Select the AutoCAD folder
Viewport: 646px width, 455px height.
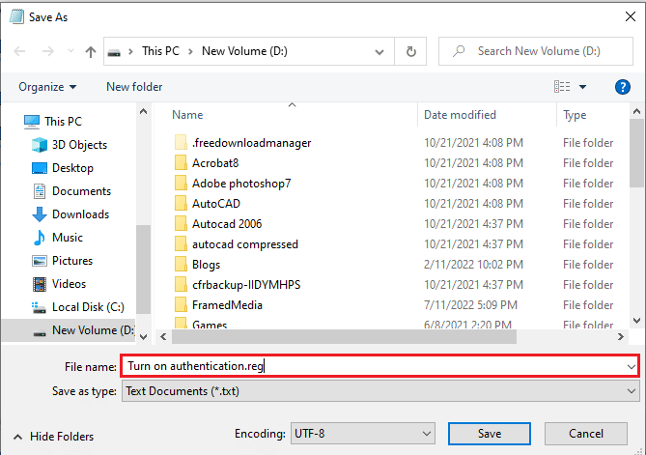(x=216, y=204)
